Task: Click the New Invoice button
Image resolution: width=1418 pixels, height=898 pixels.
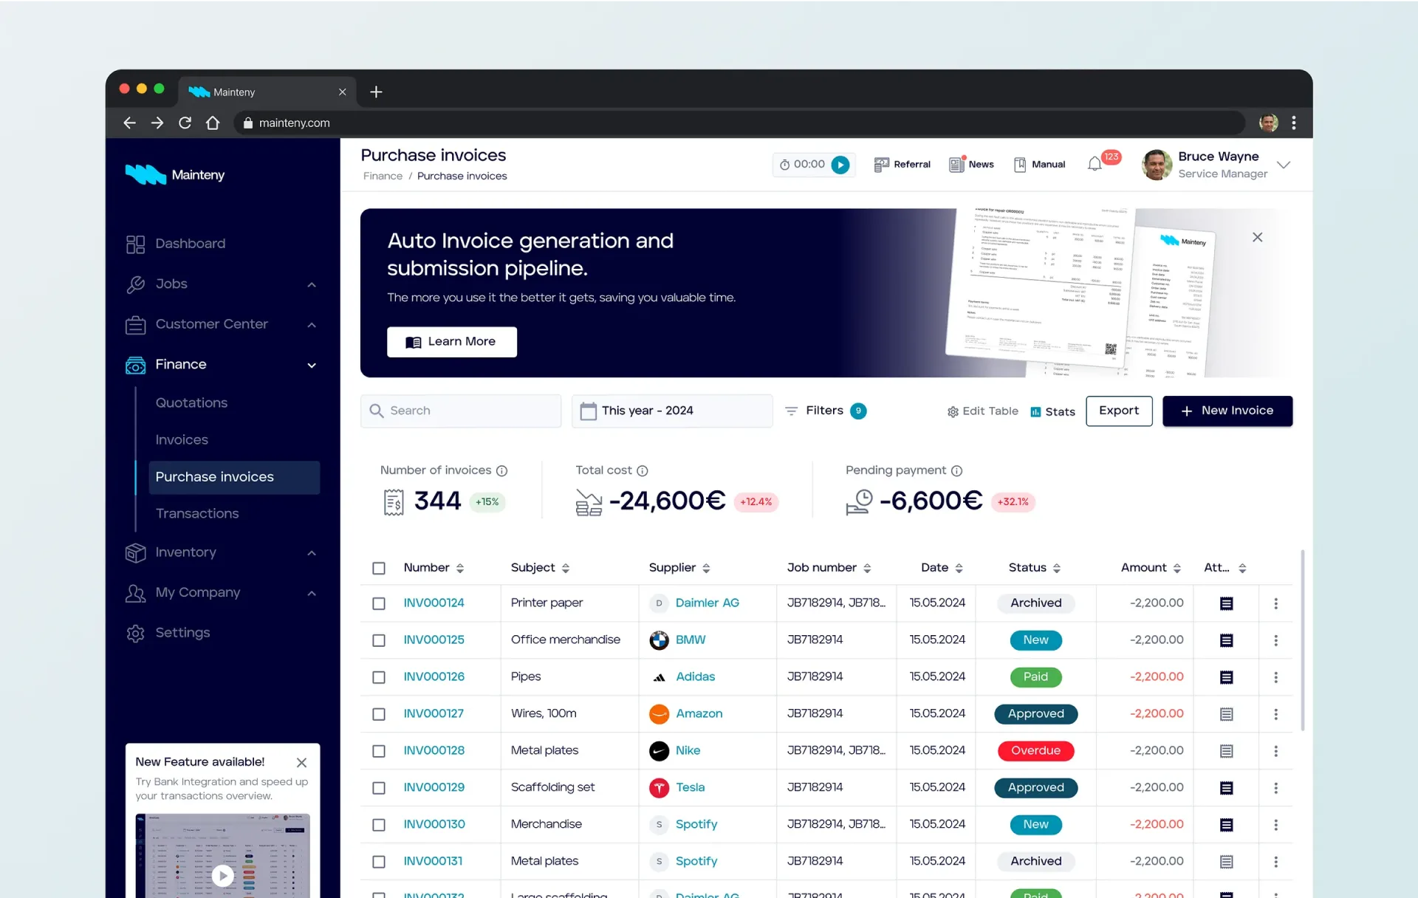Action: click(1227, 411)
